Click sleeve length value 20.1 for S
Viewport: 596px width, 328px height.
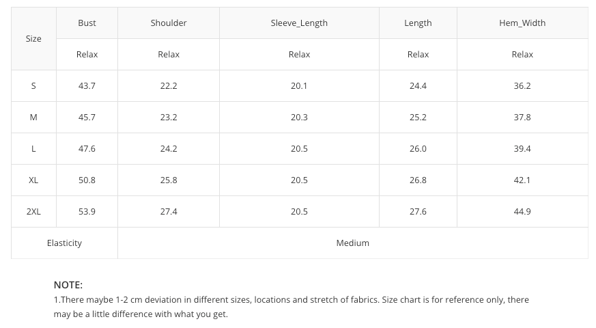pyautogui.click(x=299, y=86)
